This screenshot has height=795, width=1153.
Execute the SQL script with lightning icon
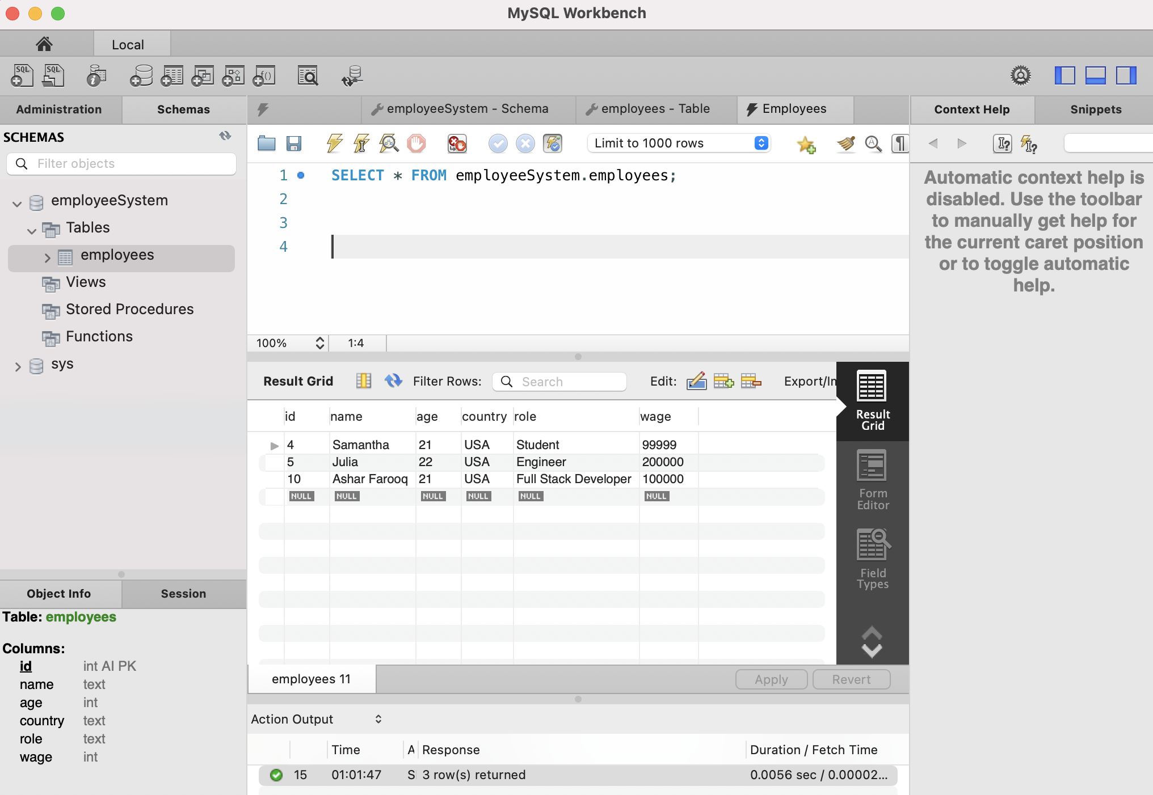[x=334, y=143]
